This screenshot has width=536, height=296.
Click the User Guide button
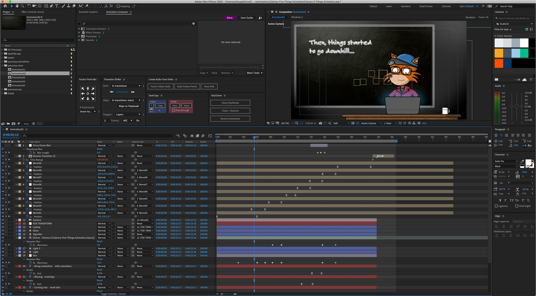[x=247, y=18]
